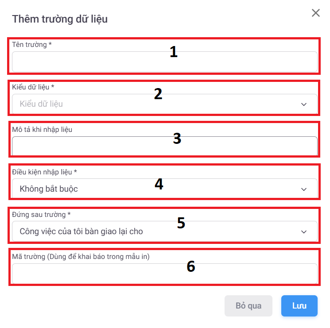The width and height of the screenshot is (330, 328).
Task: Save with the Lưu button
Action: (x=299, y=306)
